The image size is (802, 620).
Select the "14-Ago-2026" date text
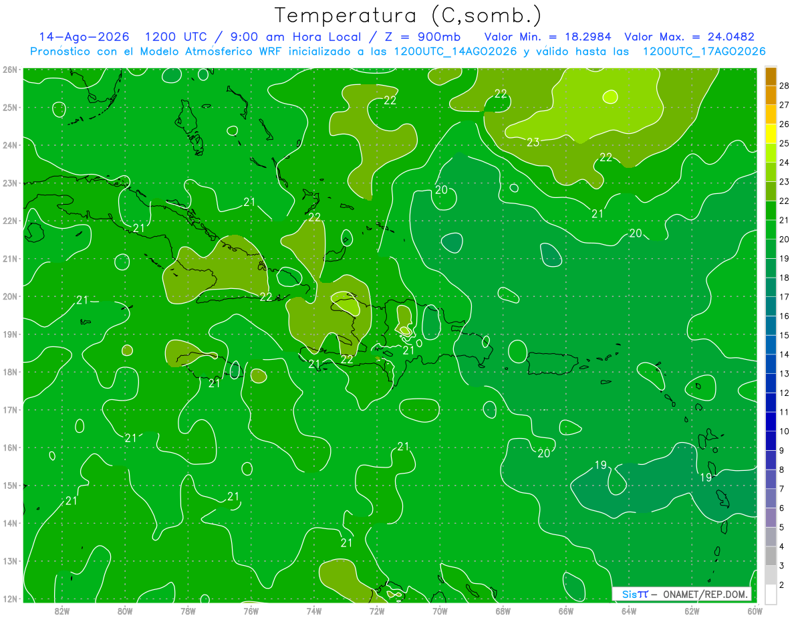click(85, 37)
